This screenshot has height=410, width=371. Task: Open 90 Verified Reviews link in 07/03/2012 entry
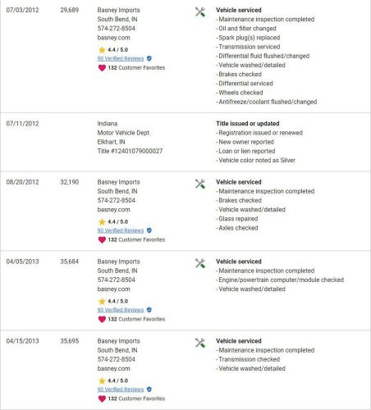tap(121, 58)
